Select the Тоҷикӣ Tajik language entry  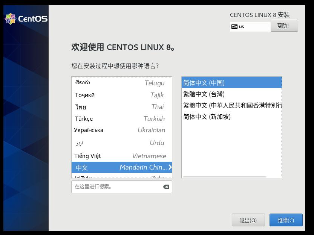click(121, 95)
